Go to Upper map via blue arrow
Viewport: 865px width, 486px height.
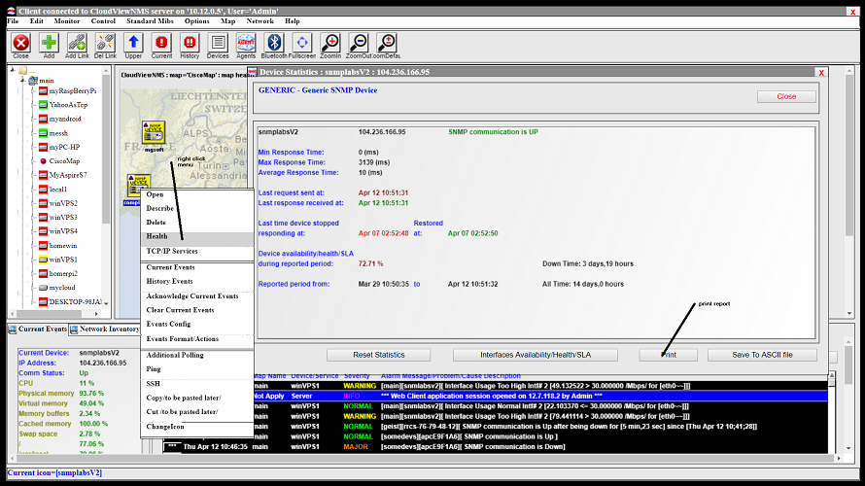(x=133, y=43)
